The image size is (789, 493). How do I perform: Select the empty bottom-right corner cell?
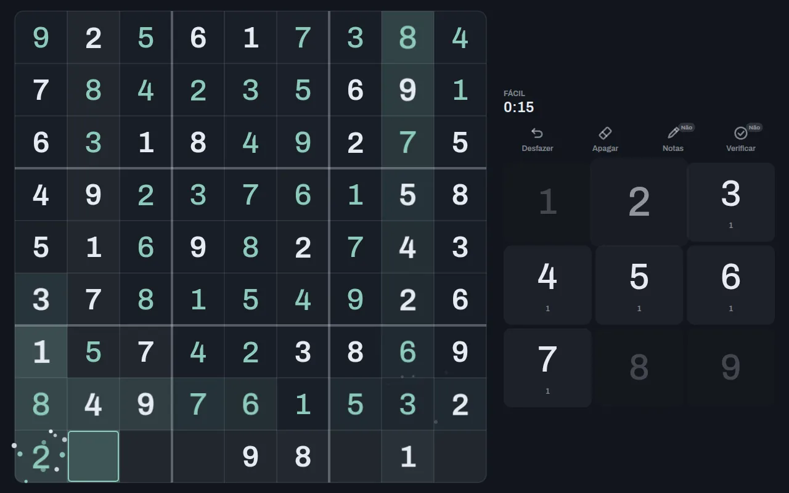(x=460, y=456)
